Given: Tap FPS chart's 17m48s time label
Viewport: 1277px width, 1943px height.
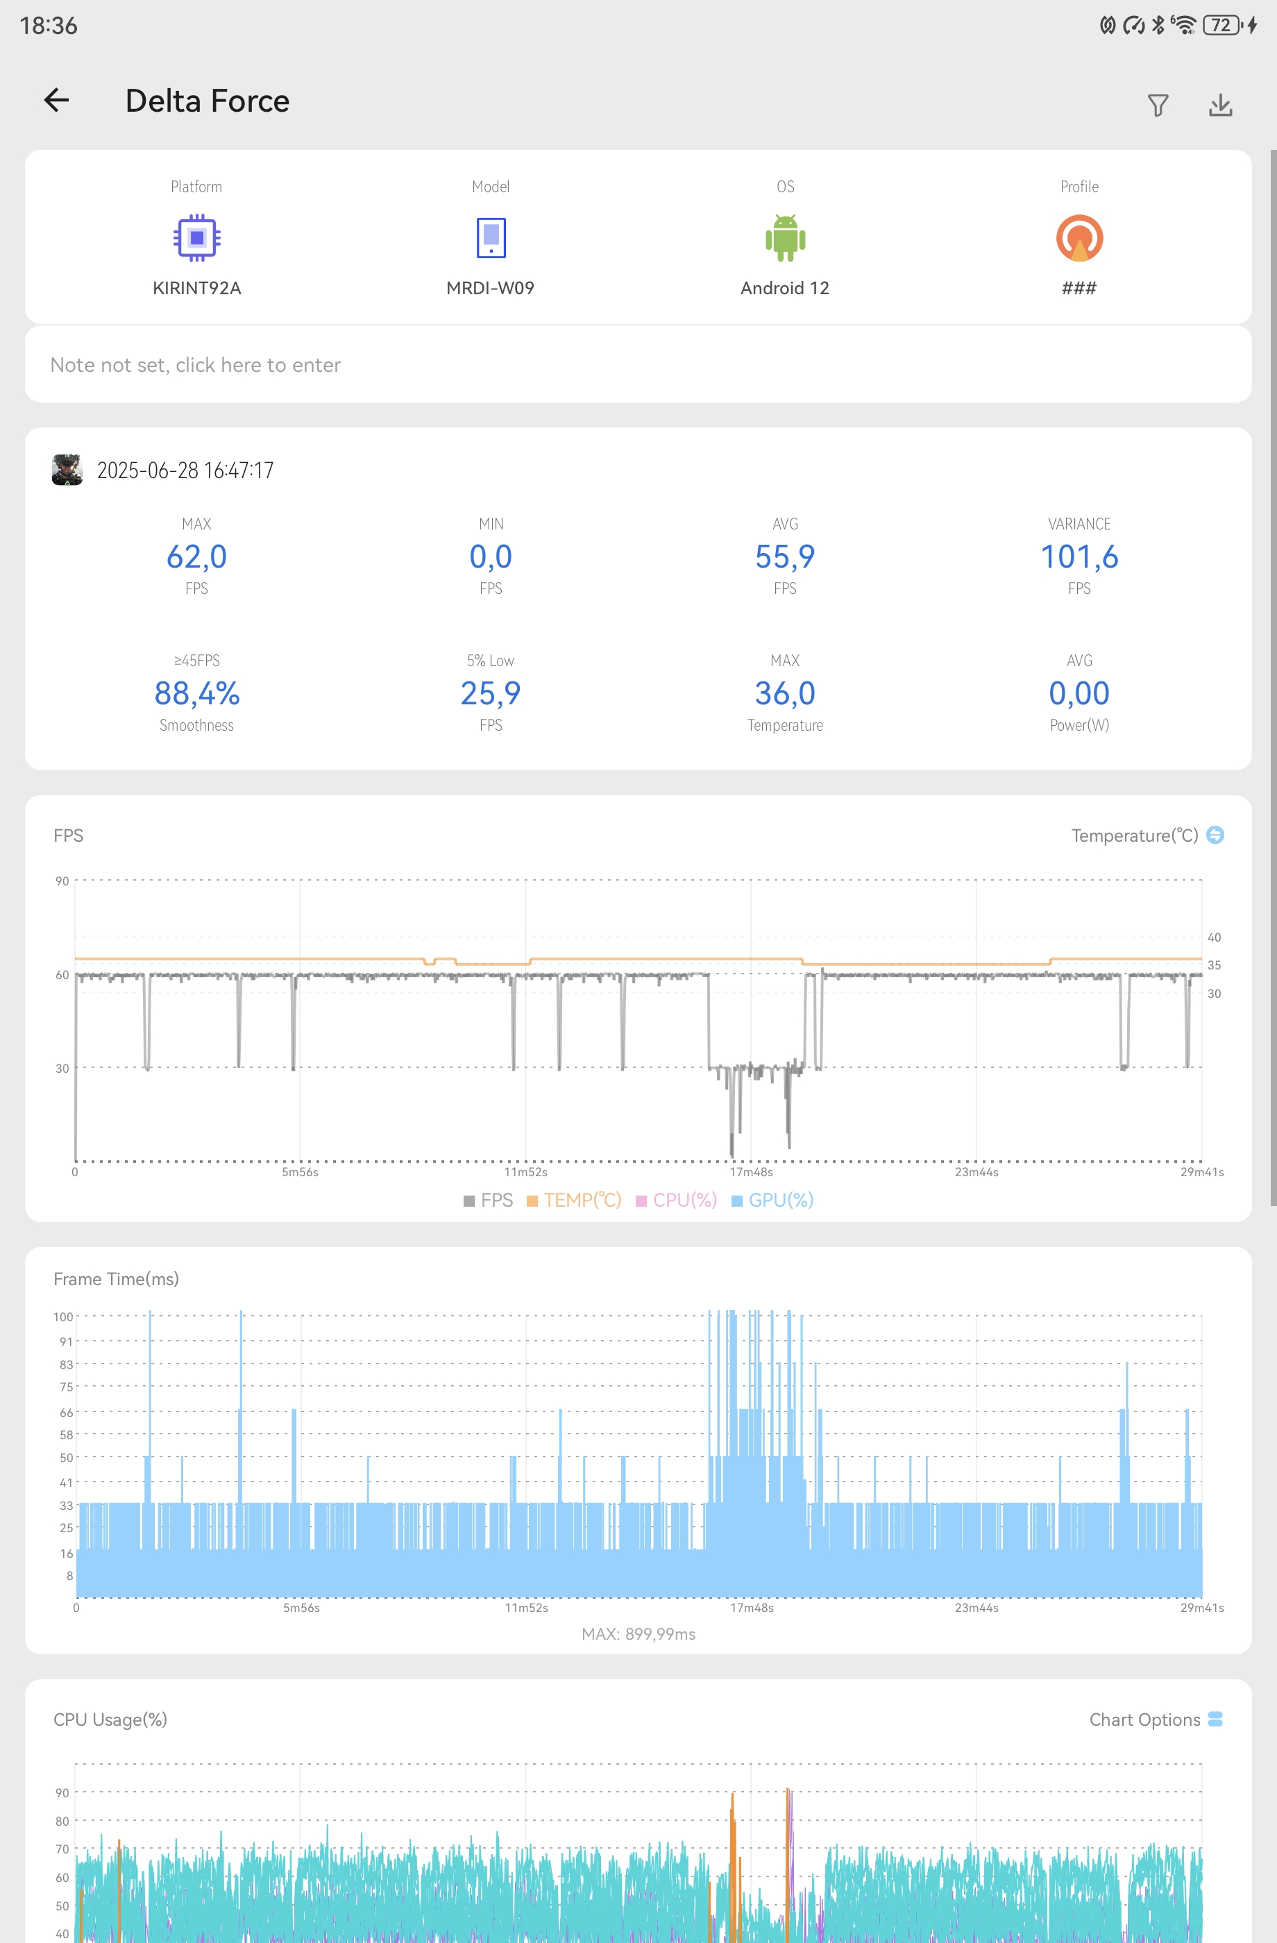Looking at the screenshot, I should tap(751, 1171).
